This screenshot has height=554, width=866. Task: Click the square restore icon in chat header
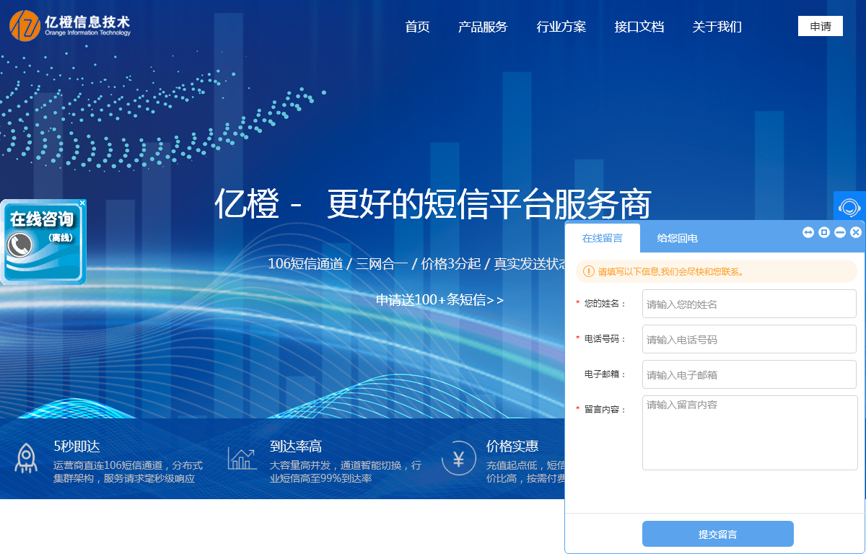tap(824, 232)
